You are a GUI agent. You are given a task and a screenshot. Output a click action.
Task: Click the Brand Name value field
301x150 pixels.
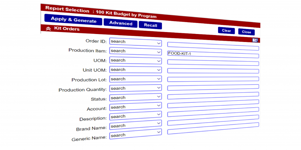pyautogui.click(x=213, y=120)
